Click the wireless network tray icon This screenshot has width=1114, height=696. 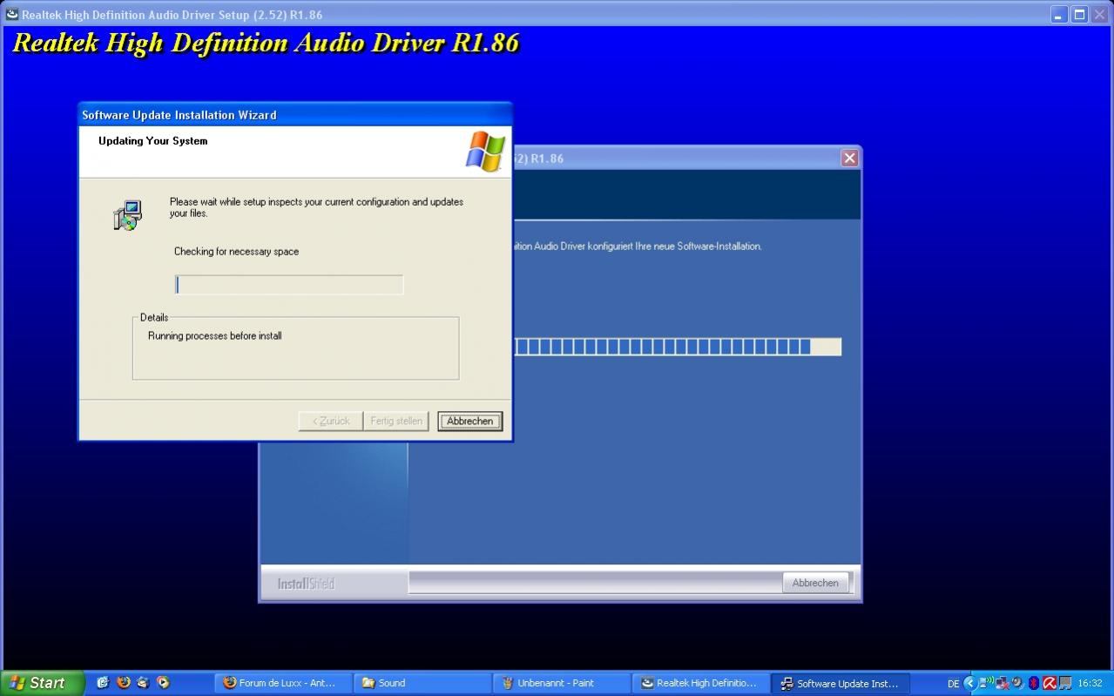pyautogui.click(x=986, y=682)
